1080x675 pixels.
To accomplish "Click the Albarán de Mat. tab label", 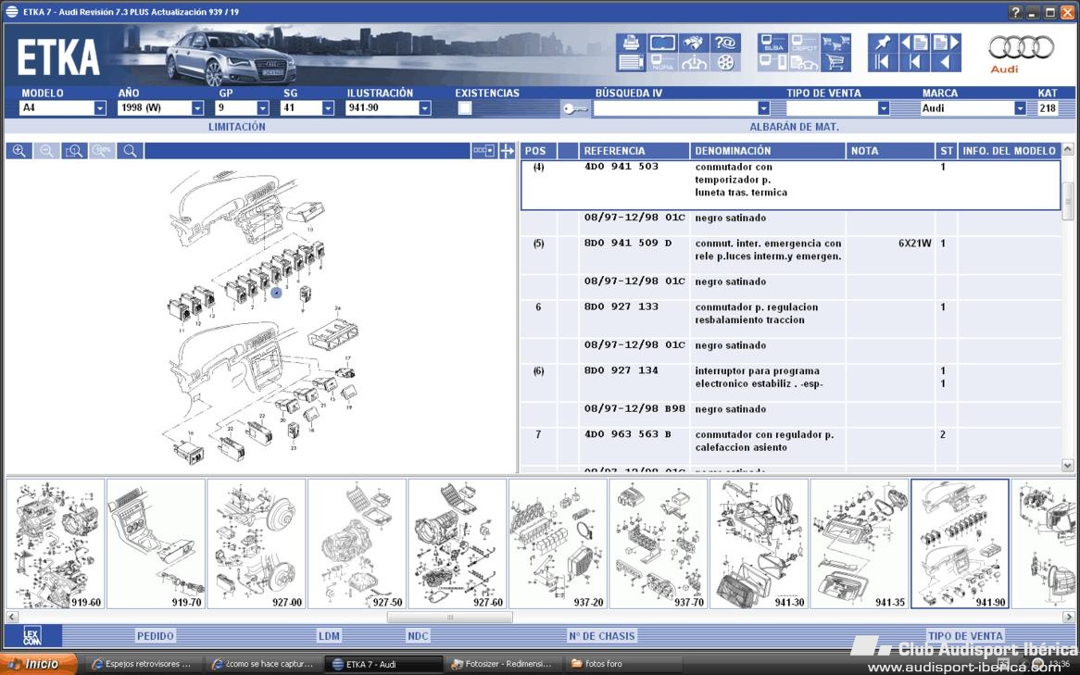I will point(794,127).
